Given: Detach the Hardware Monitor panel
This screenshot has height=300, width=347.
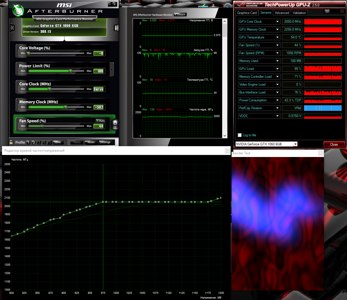Looking at the screenshot, I should tap(180, 15).
